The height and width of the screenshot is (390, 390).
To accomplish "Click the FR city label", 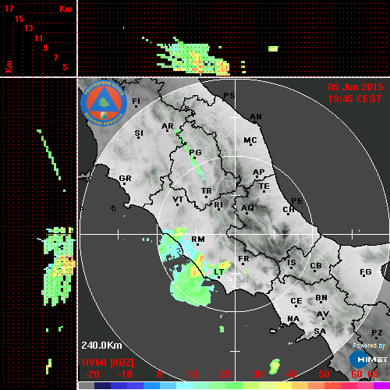I will pyautogui.click(x=243, y=259).
